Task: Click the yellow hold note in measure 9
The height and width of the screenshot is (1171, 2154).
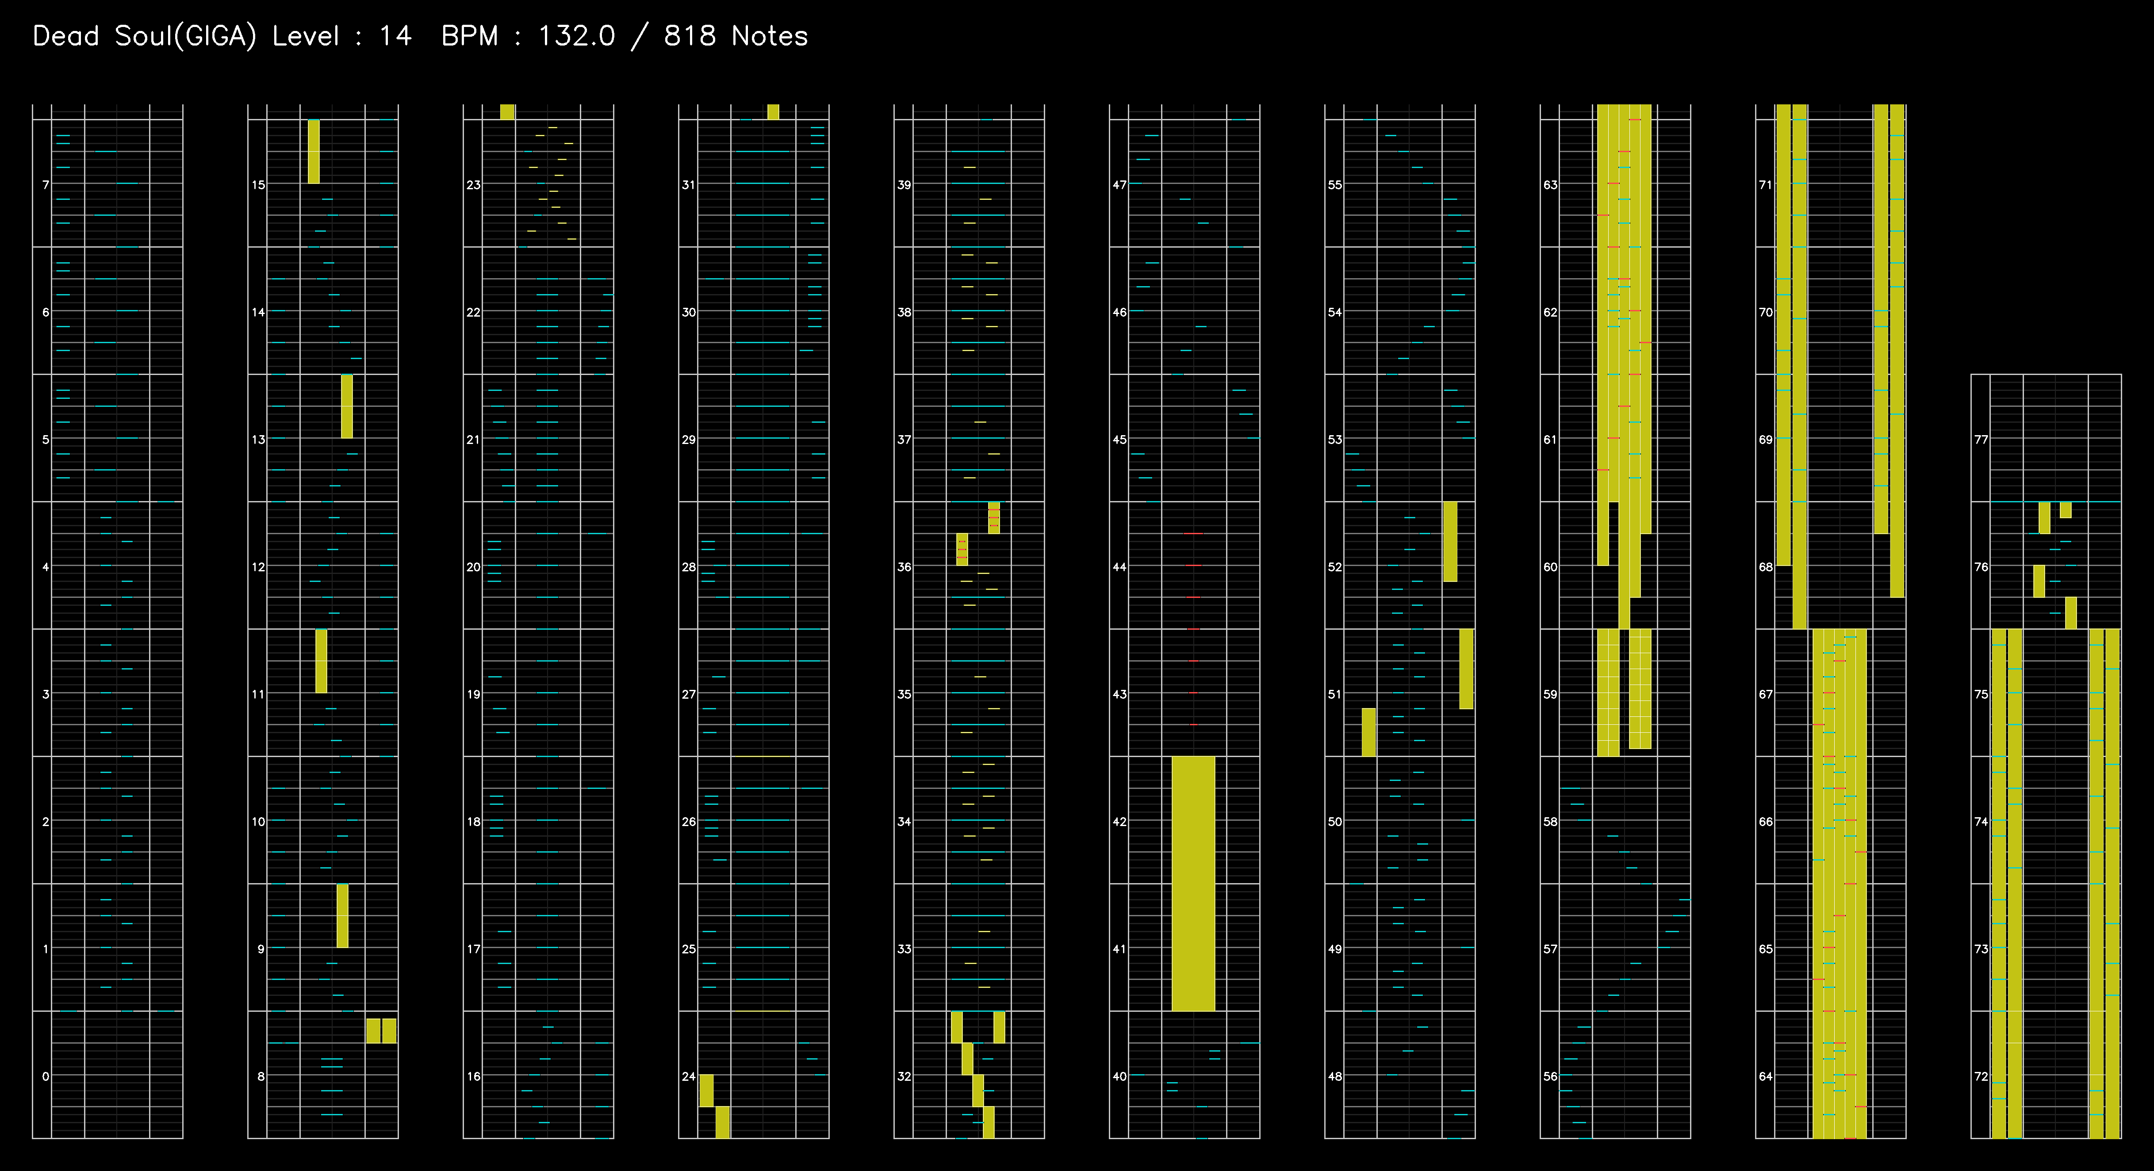Action: coord(343,916)
